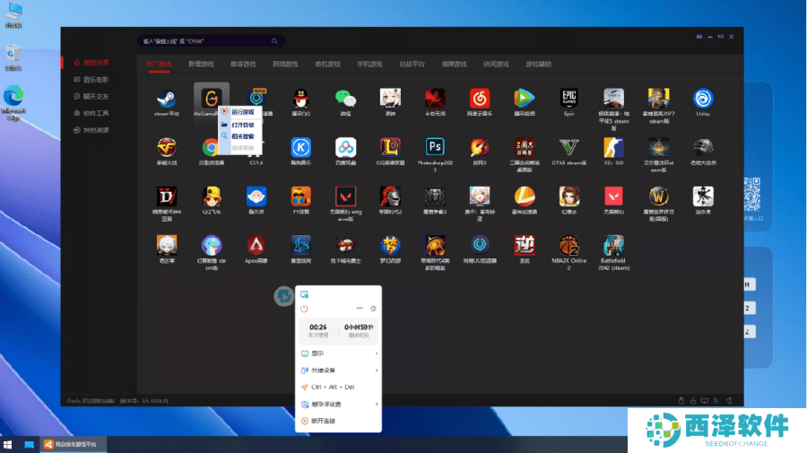Send Ctrl + Alt + Del
807x453 pixels.
click(x=332, y=388)
